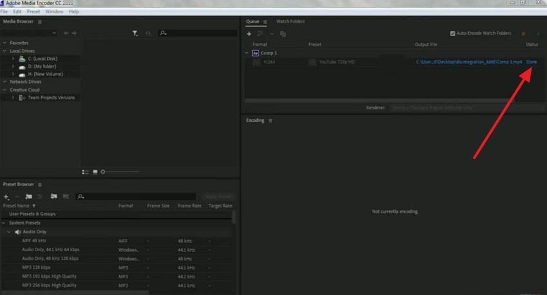The height and width of the screenshot is (295, 547).
Task: Open the file type filter funnel icon
Action: [135, 33]
